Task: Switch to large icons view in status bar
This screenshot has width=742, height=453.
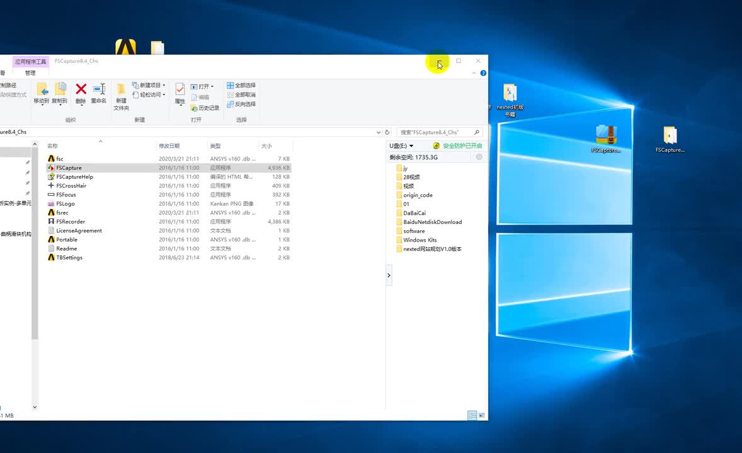Action: [x=482, y=415]
